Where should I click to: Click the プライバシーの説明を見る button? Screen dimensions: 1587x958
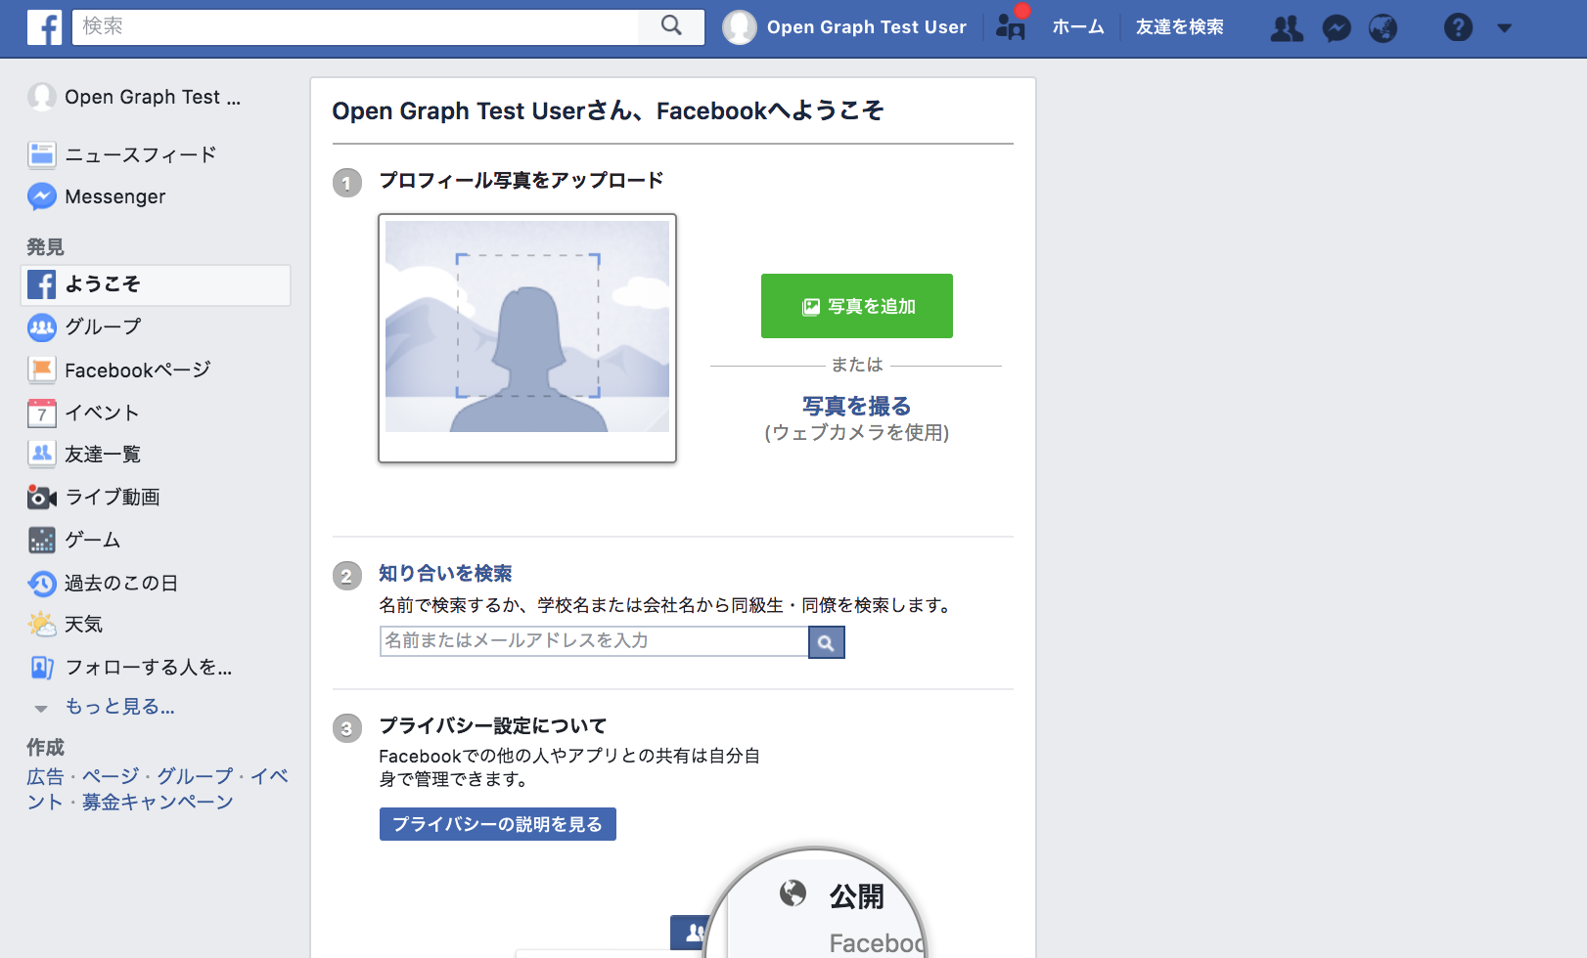point(498,824)
